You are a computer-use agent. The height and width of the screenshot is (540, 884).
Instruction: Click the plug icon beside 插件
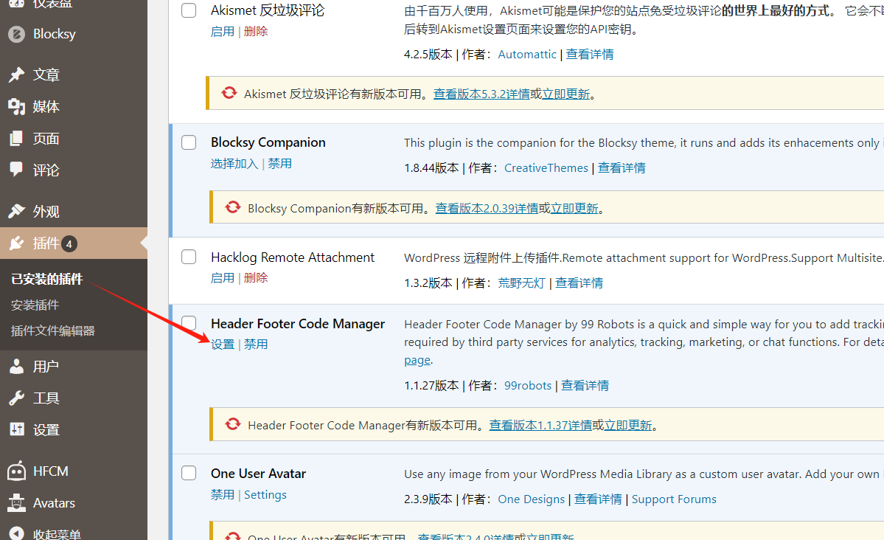17,243
